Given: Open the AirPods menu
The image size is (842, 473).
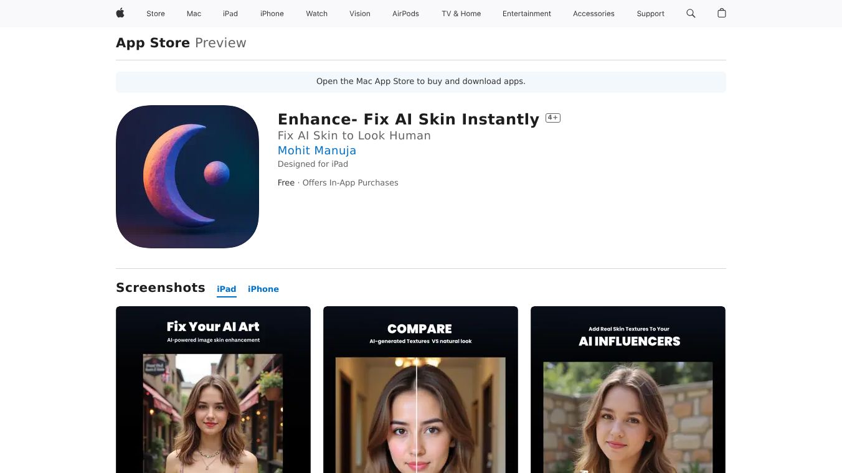Looking at the screenshot, I should pyautogui.click(x=406, y=14).
